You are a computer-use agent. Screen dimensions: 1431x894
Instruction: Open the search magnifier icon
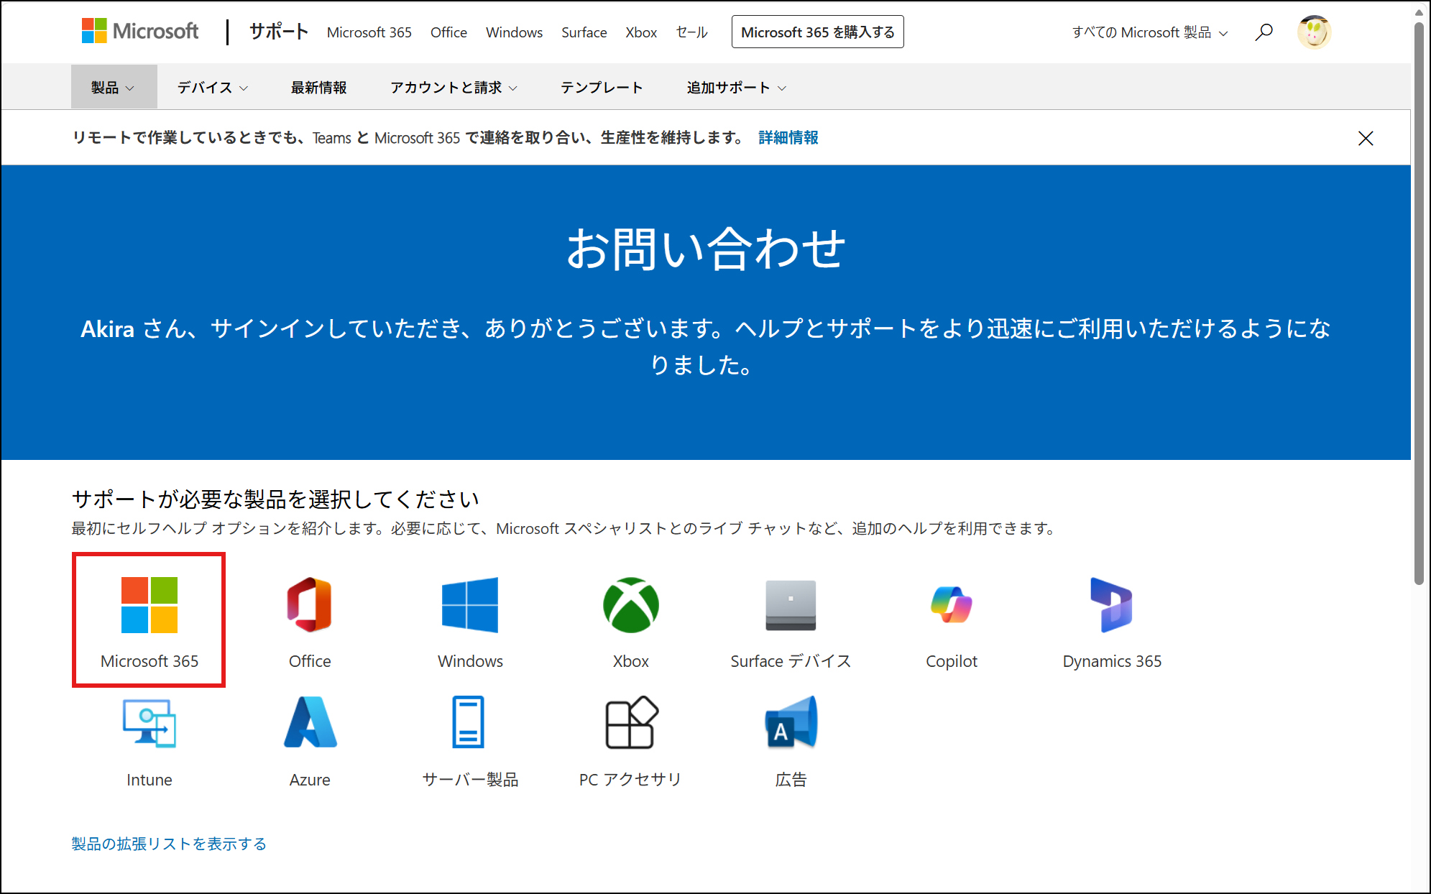tap(1264, 32)
